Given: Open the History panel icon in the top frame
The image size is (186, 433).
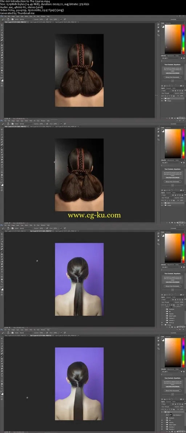Looking at the screenshot, I should pyautogui.click(x=159, y=24).
